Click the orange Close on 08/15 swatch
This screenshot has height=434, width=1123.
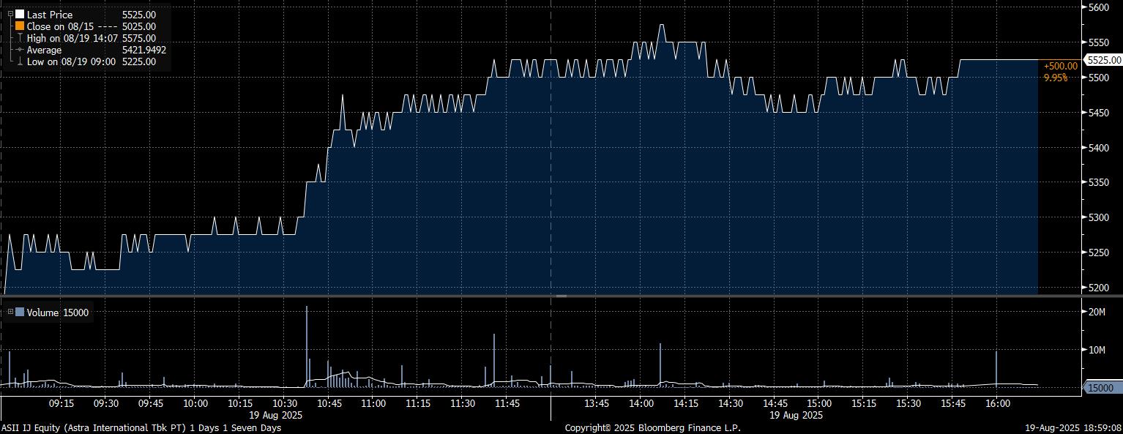[20, 26]
